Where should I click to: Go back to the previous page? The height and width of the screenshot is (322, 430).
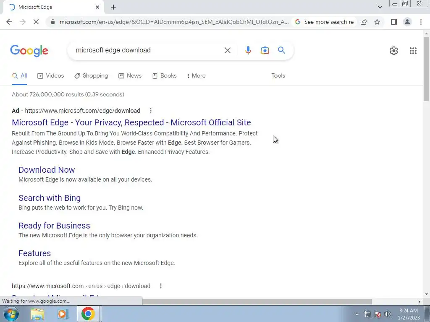pyautogui.click(x=9, y=22)
